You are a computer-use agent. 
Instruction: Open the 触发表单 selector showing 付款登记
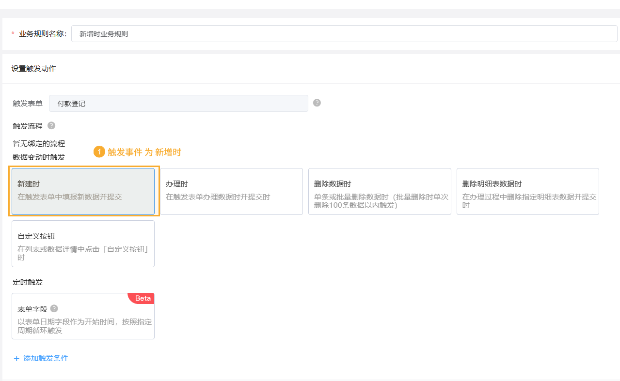click(x=178, y=104)
